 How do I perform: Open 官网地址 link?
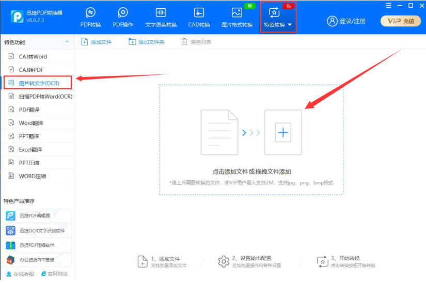coord(55,274)
